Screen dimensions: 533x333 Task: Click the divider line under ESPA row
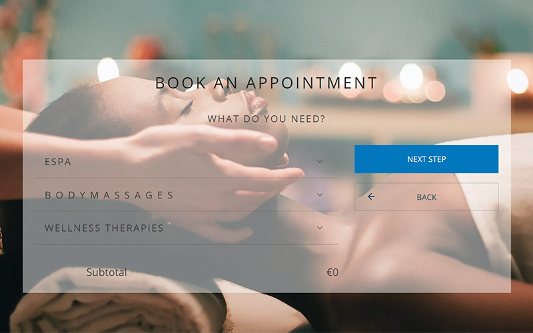tap(187, 178)
